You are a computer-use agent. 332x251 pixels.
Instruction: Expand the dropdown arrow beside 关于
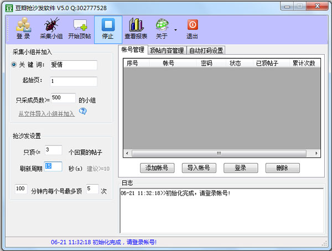coord(175,30)
